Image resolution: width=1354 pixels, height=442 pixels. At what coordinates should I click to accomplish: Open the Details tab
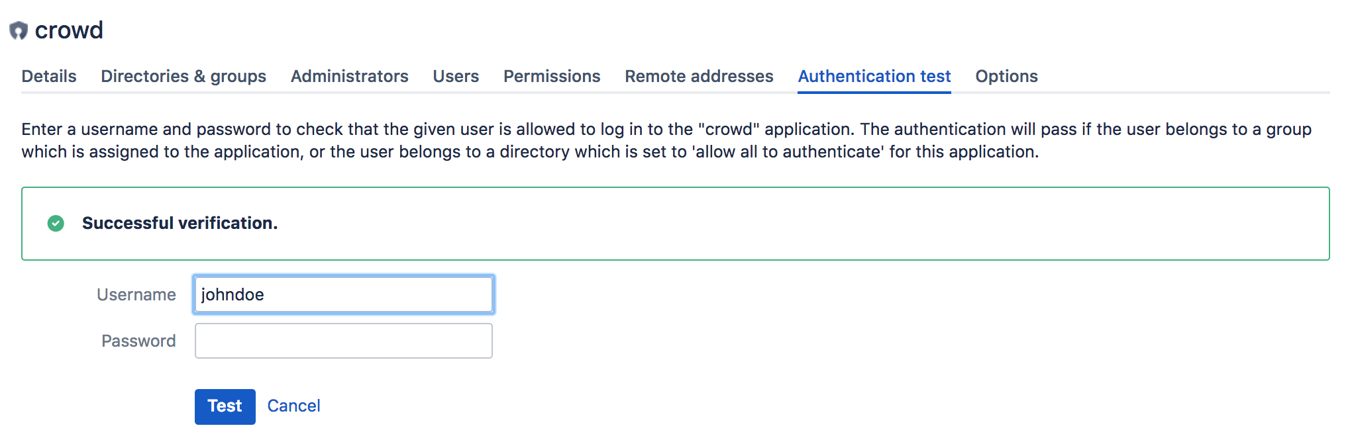click(49, 77)
